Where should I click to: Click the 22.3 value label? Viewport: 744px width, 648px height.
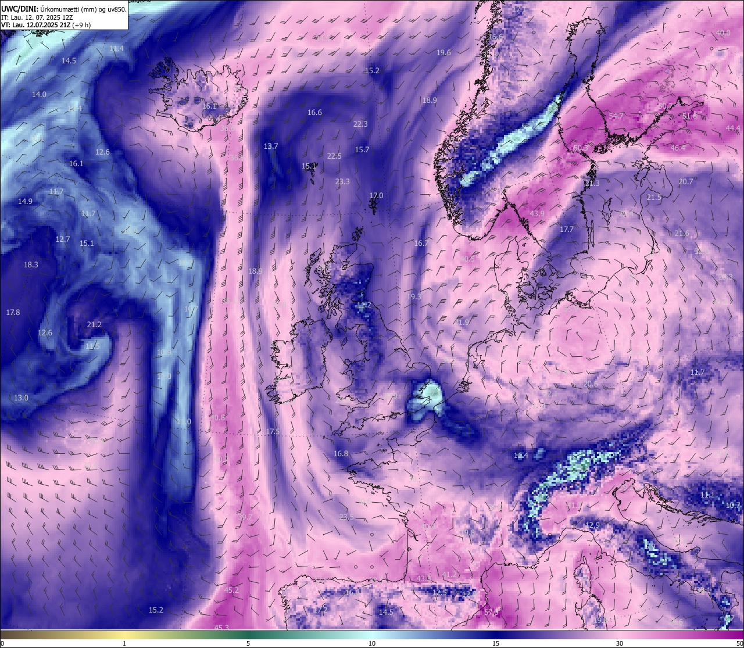pyautogui.click(x=360, y=124)
